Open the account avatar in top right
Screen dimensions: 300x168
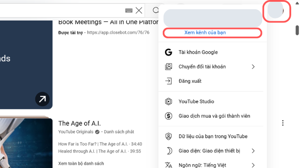coord(275,10)
